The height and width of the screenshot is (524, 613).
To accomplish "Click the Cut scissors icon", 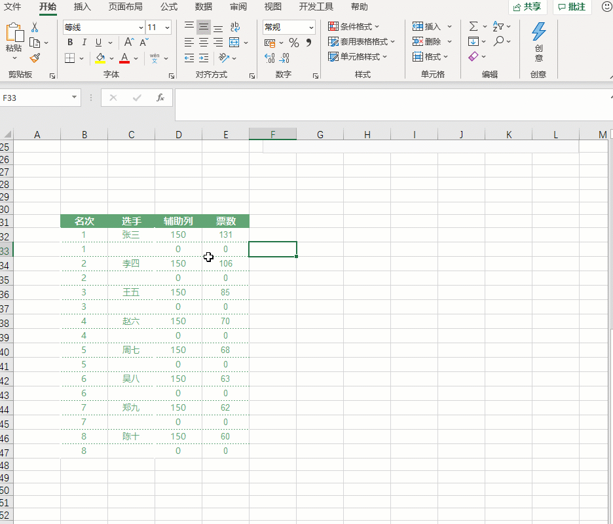I will pos(35,27).
